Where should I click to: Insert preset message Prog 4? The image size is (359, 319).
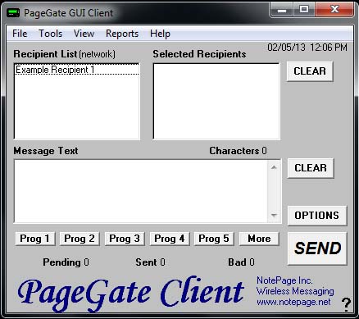(x=170, y=239)
